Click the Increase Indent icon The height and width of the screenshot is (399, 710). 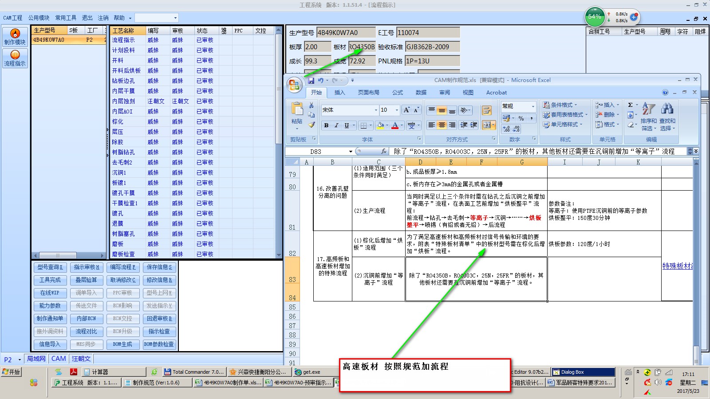point(473,125)
